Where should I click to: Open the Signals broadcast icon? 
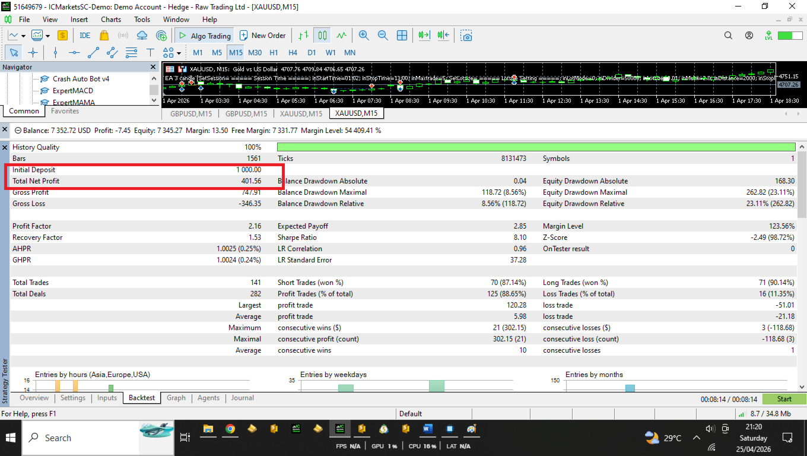[x=123, y=36]
